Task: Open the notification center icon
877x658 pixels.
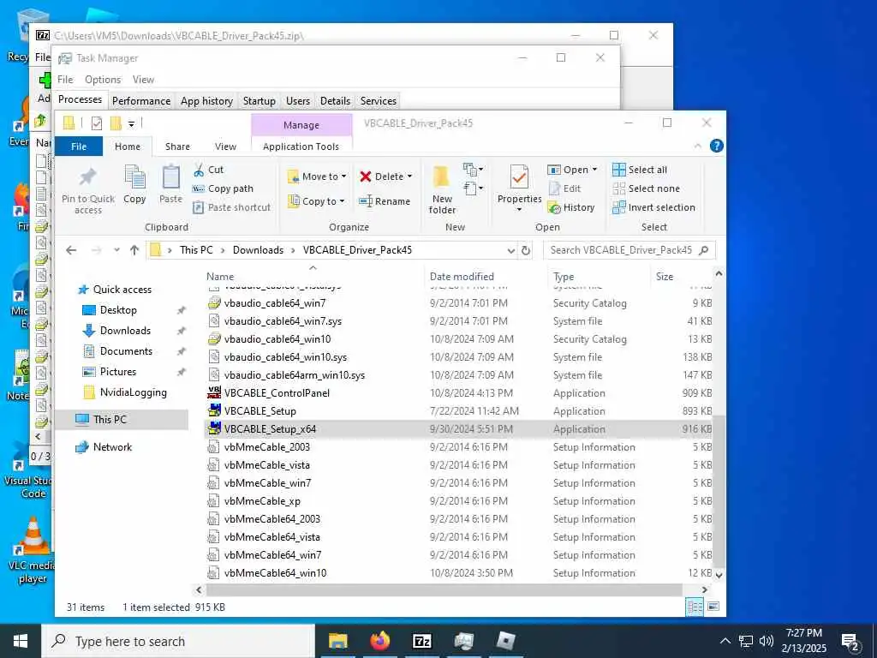Action: [850, 642]
